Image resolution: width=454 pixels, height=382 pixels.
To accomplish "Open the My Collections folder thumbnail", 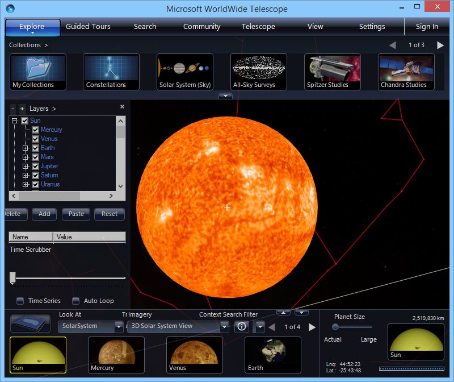I will click(x=38, y=72).
